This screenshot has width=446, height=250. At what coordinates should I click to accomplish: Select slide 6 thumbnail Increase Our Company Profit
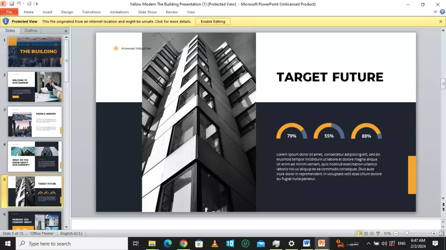pyautogui.click(x=35, y=221)
